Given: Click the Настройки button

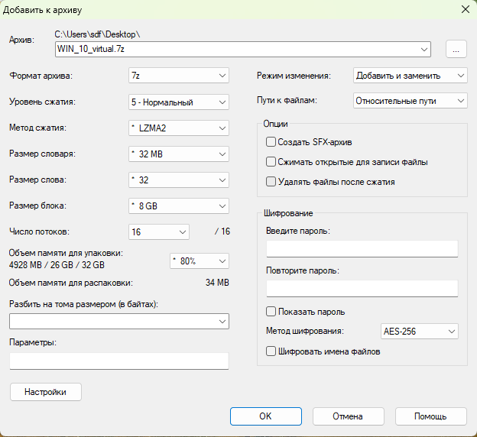Looking at the screenshot, I should coord(46,392).
